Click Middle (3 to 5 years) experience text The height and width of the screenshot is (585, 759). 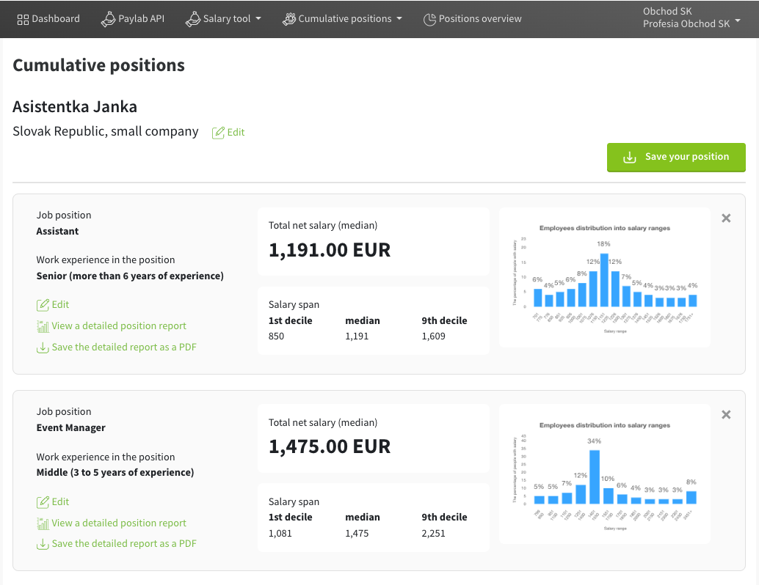(x=115, y=473)
